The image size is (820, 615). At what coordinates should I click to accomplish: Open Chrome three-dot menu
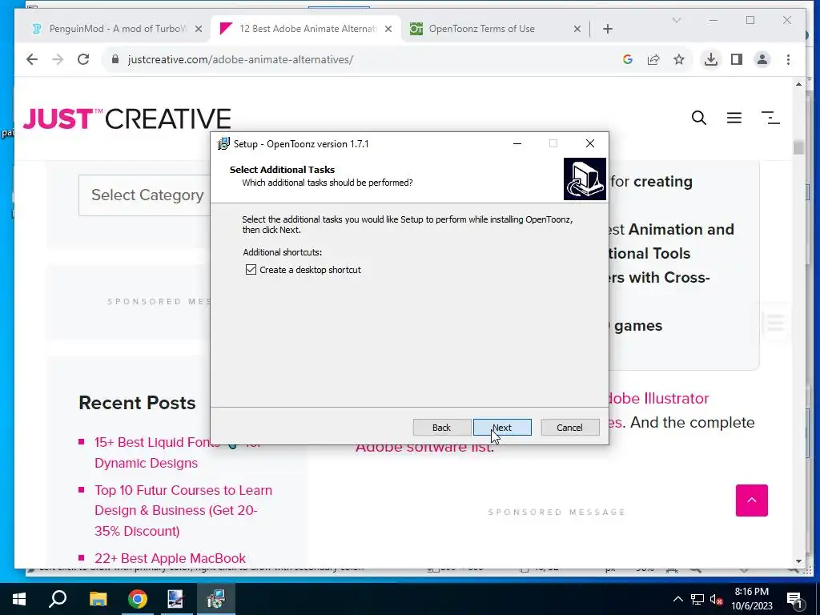(788, 59)
